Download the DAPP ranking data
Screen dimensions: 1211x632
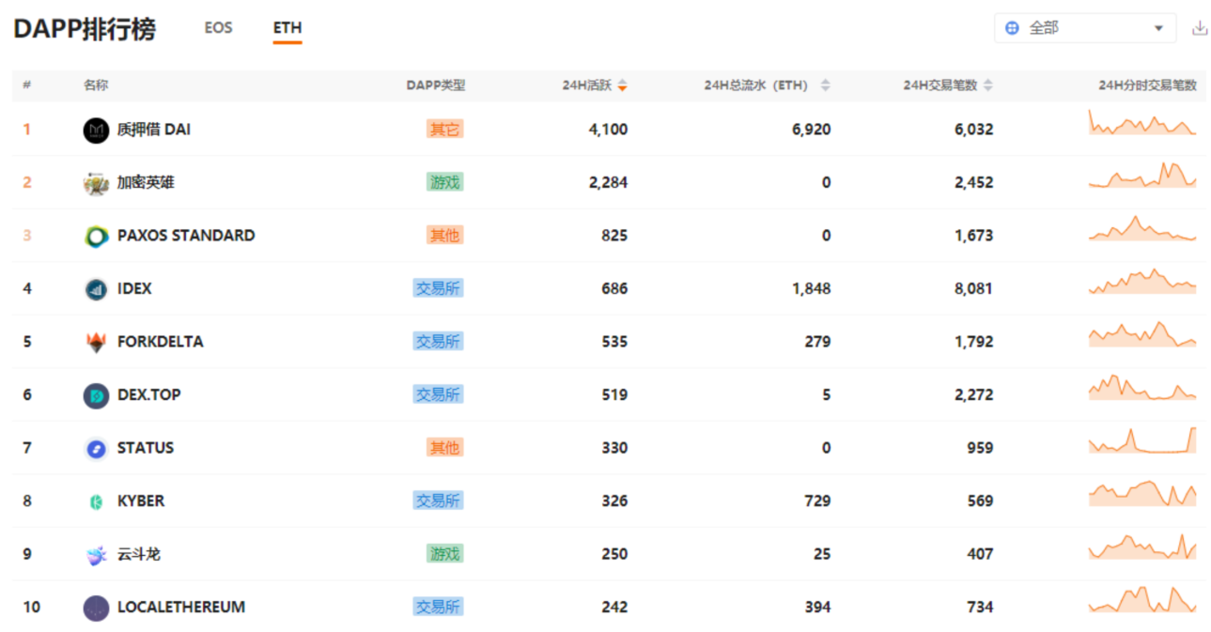point(1200,28)
